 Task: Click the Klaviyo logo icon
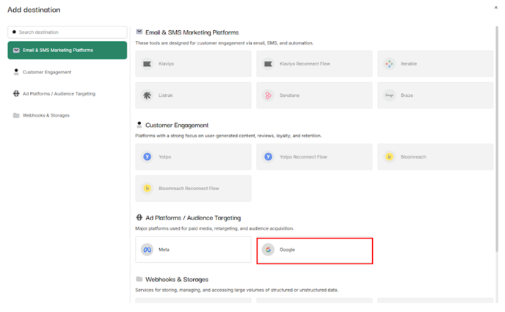tap(148, 64)
